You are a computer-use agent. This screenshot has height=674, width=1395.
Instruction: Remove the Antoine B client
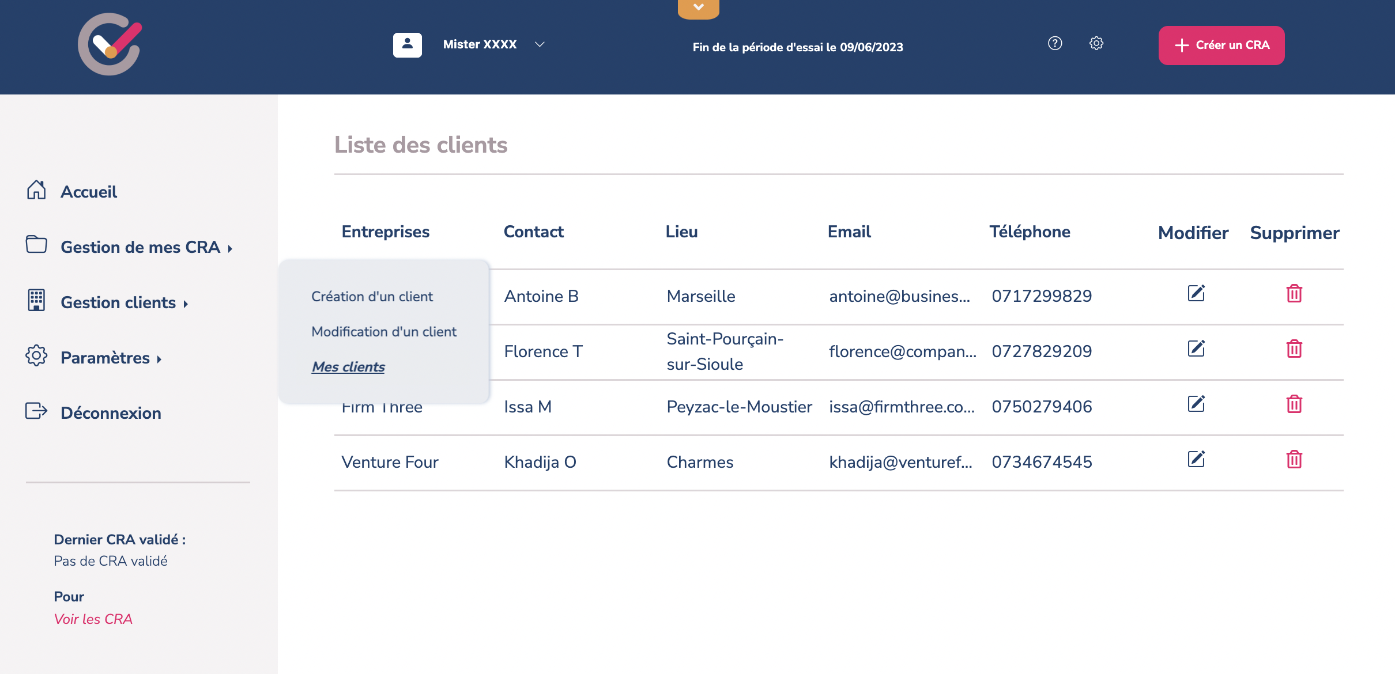click(1294, 294)
